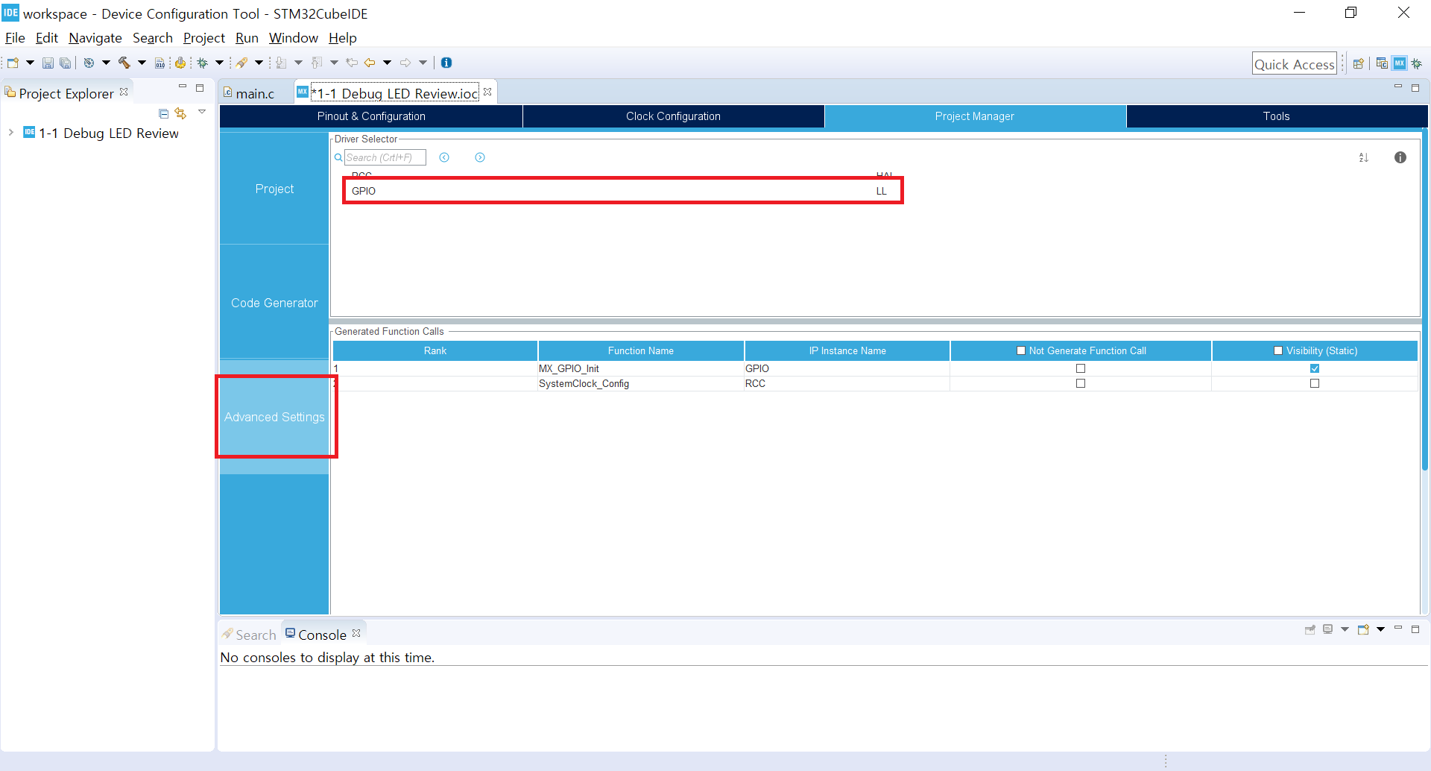
Task: Switch to the C/C++ perspective icon
Action: click(x=1382, y=64)
